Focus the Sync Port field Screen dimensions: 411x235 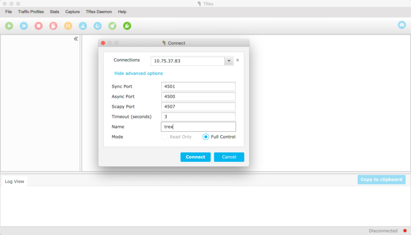click(198, 86)
